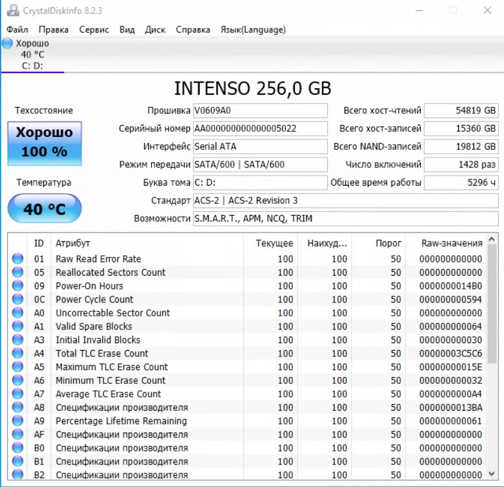
Task: Click the status orb for Raw Read Error Rate
Action: coord(17,259)
